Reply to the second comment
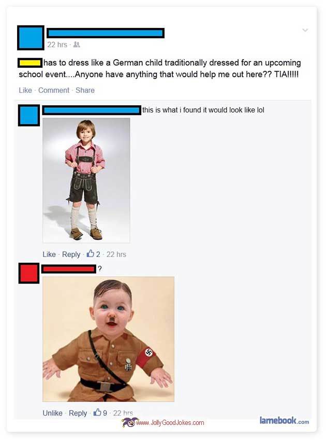Image resolution: width=326 pixels, height=441 pixels. [x=78, y=413]
